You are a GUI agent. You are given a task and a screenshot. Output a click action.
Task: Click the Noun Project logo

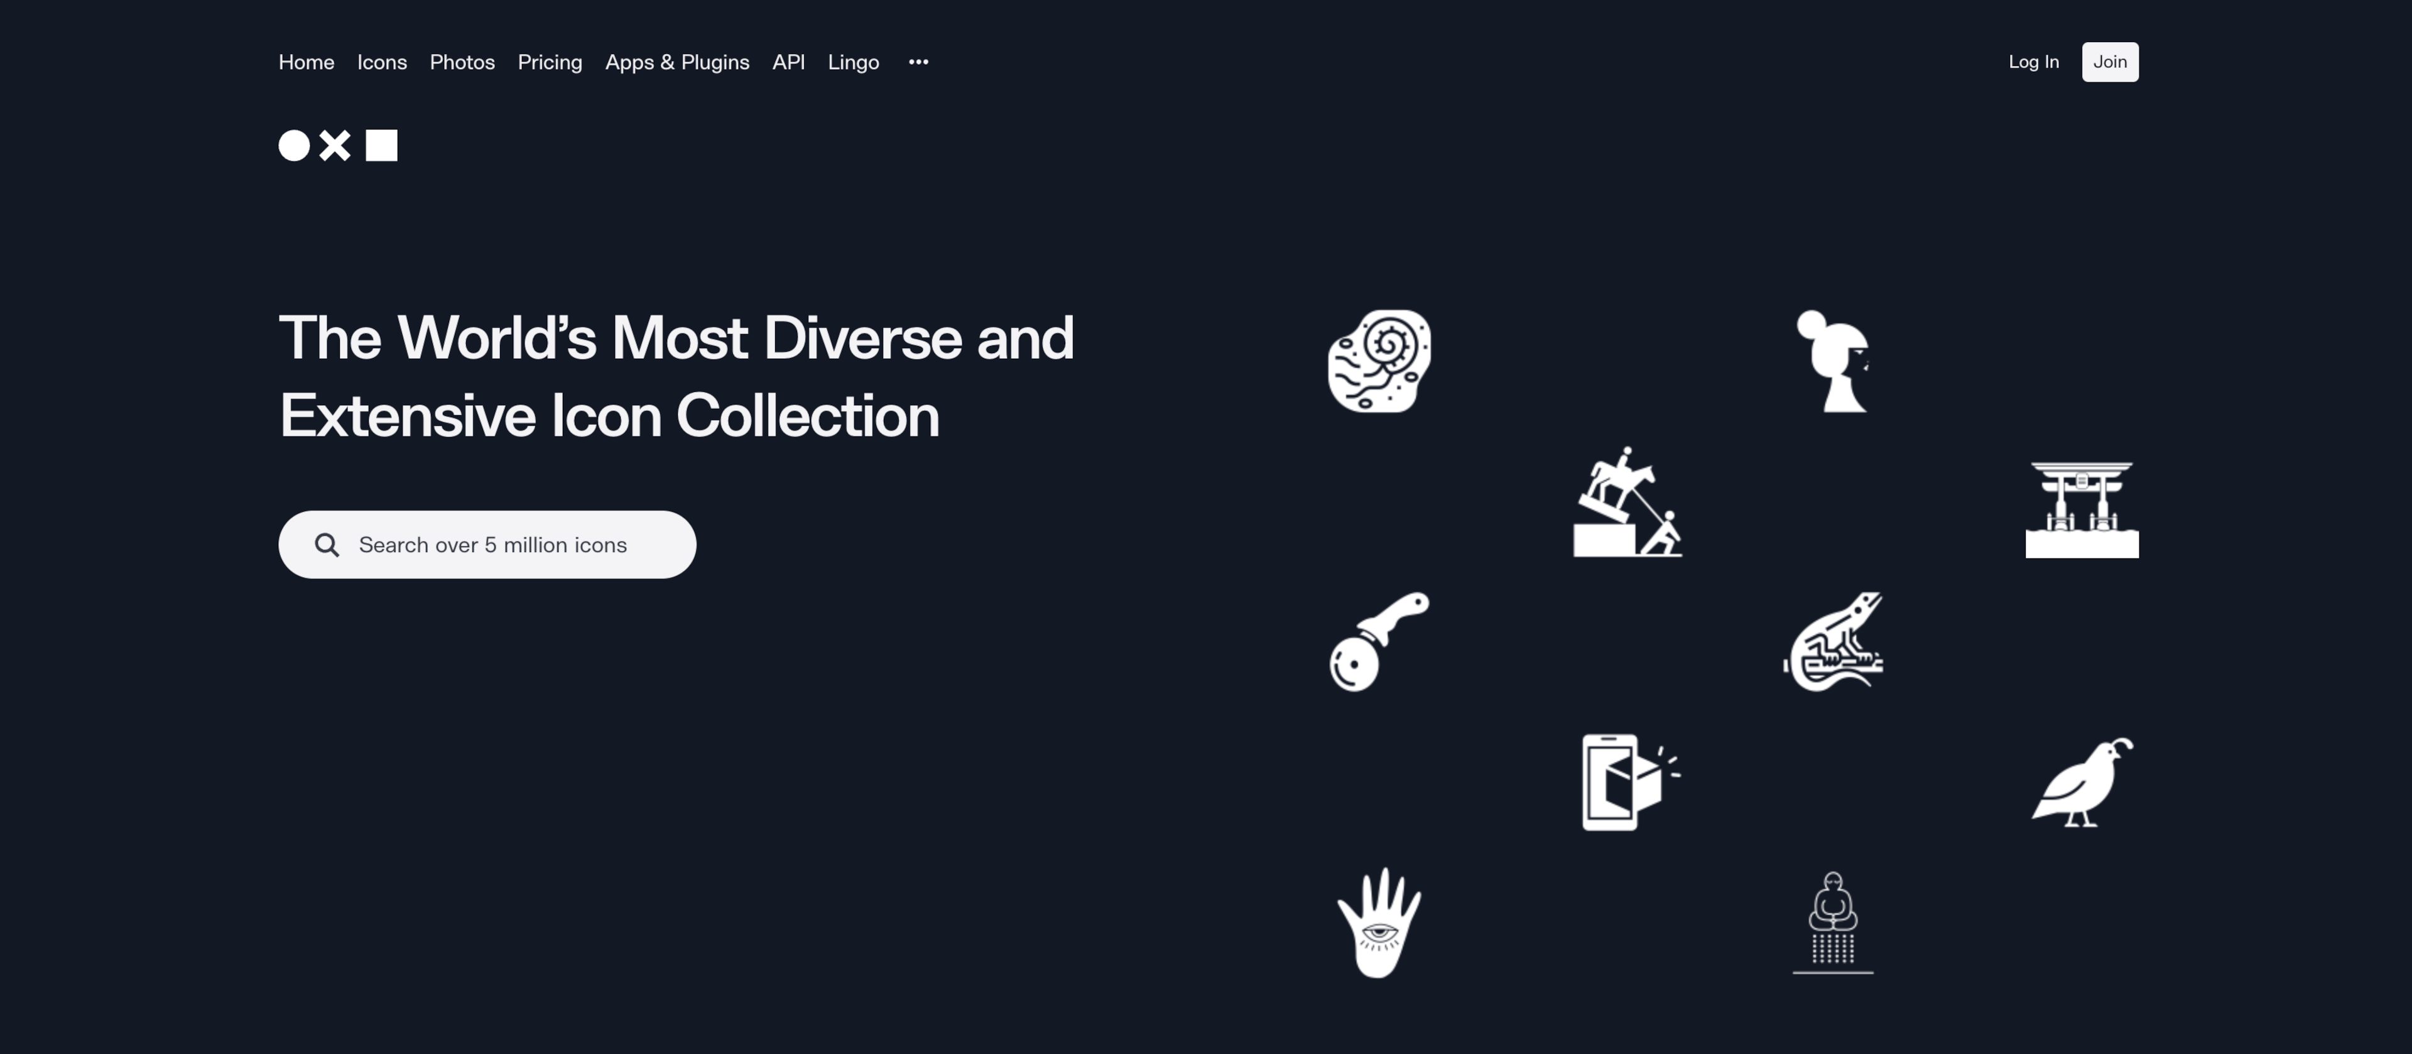(x=338, y=145)
